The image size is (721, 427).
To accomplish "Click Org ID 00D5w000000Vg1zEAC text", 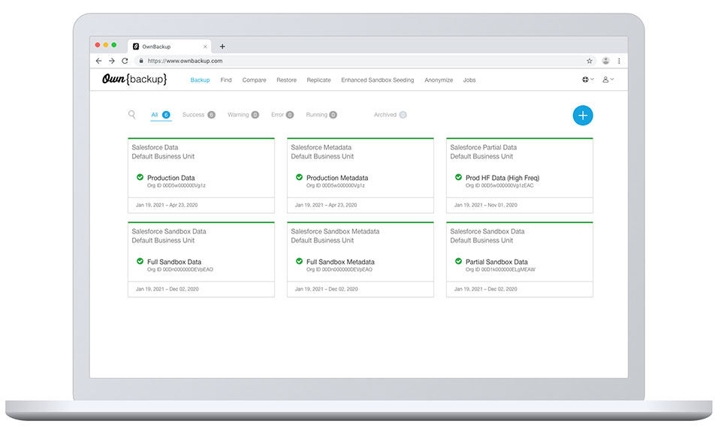I will click(x=499, y=185).
